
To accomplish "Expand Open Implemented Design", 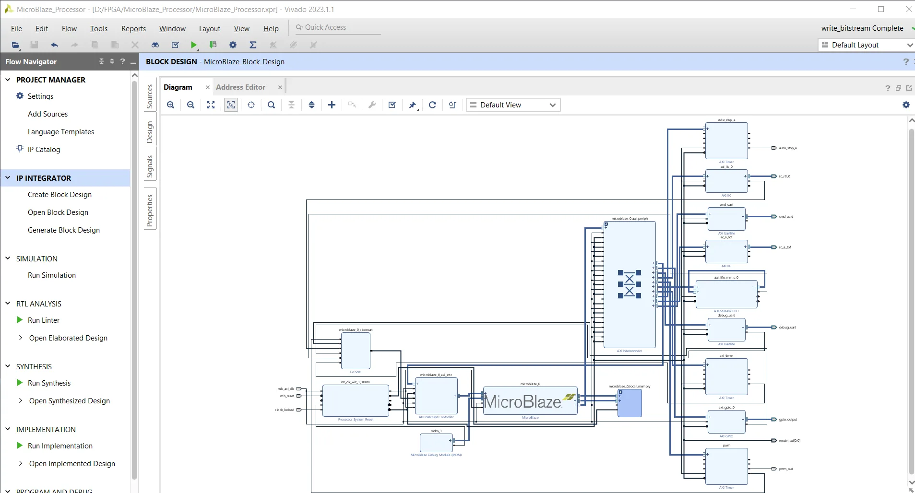I will (x=20, y=464).
